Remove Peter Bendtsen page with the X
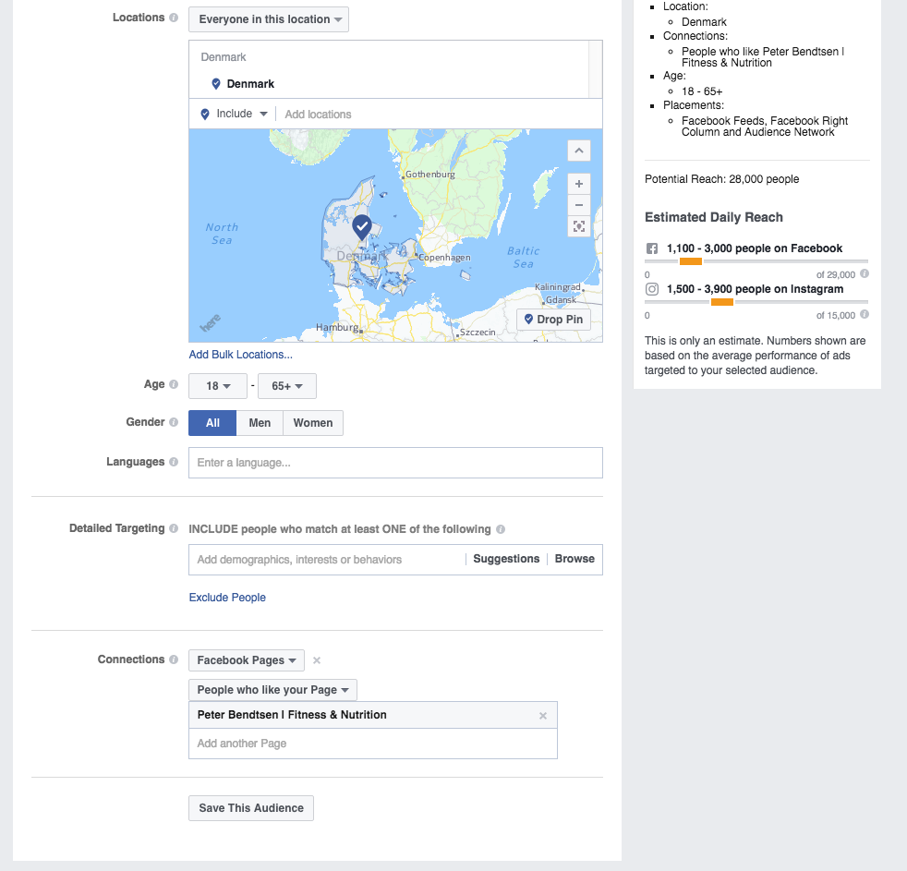 coord(543,716)
